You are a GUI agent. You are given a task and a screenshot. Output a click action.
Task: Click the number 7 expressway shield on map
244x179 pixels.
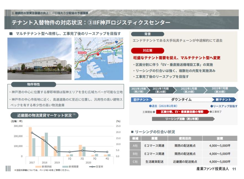pyautogui.click(x=116, y=42)
